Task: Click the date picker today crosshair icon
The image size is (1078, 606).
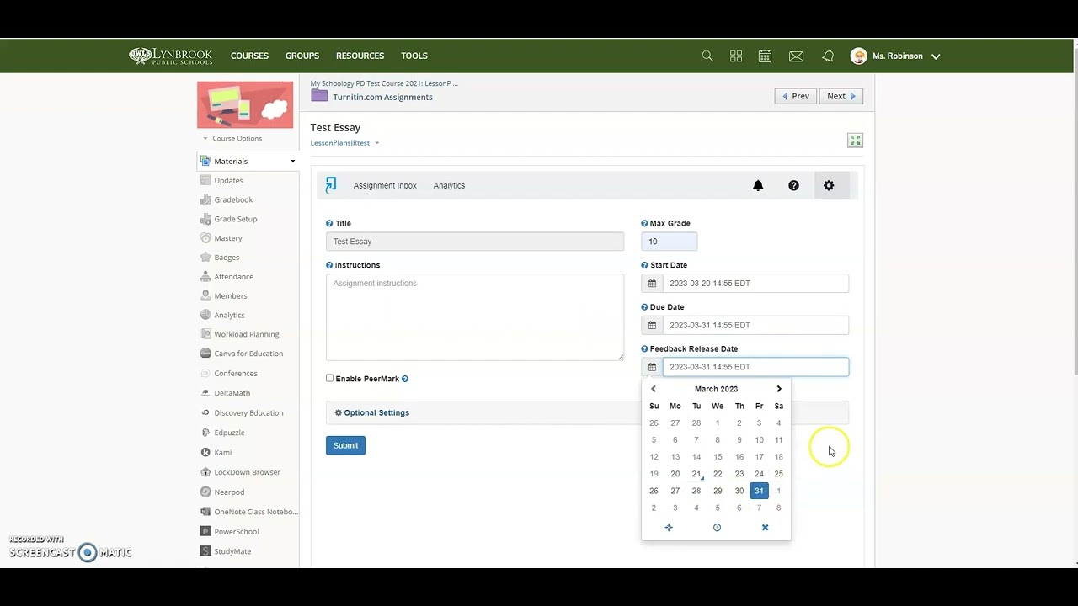Action: 669,528
